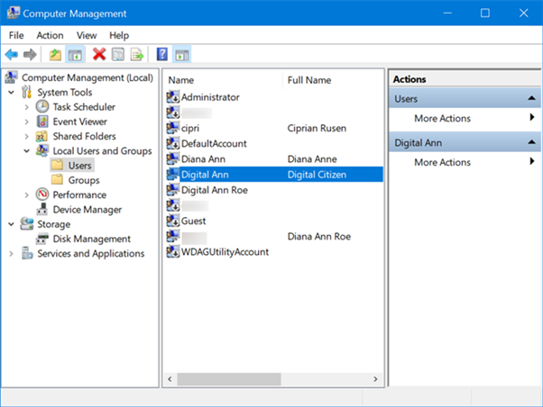Screen dimensions: 543x407
Task: Click the blue Help icon
Action: [x=161, y=55]
